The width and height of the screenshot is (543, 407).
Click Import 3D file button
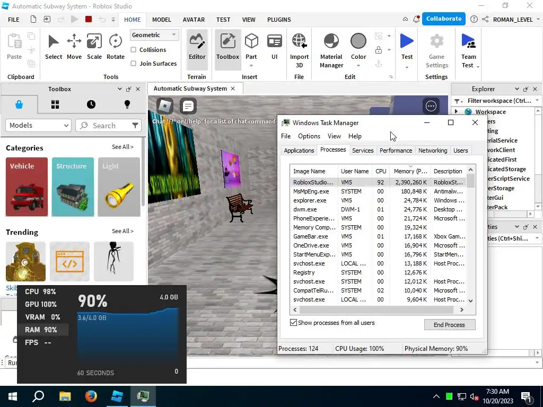(x=299, y=50)
